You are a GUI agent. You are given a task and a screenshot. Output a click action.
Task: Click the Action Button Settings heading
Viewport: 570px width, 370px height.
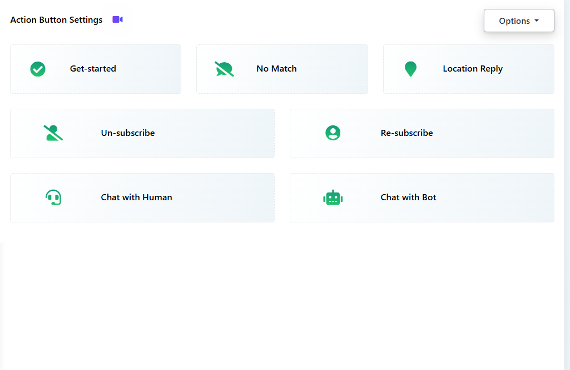(x=56, y=20)
